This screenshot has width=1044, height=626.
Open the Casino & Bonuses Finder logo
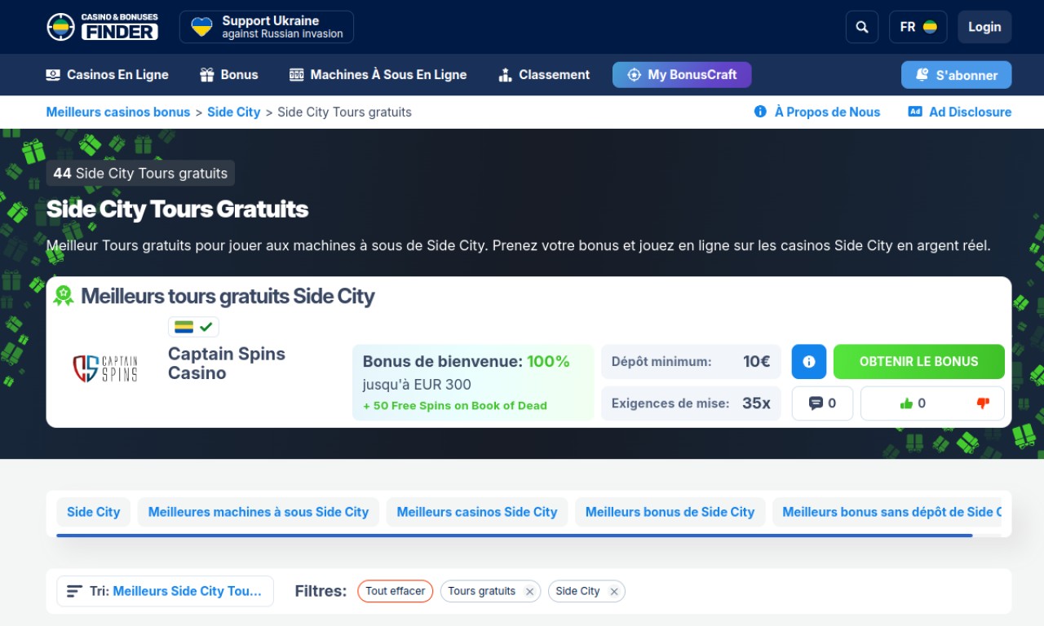(x=102, y=27)
